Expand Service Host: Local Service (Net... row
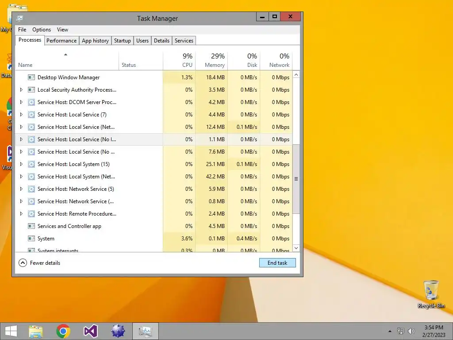The width and height of the screenshot is (453, 340). 21,127
